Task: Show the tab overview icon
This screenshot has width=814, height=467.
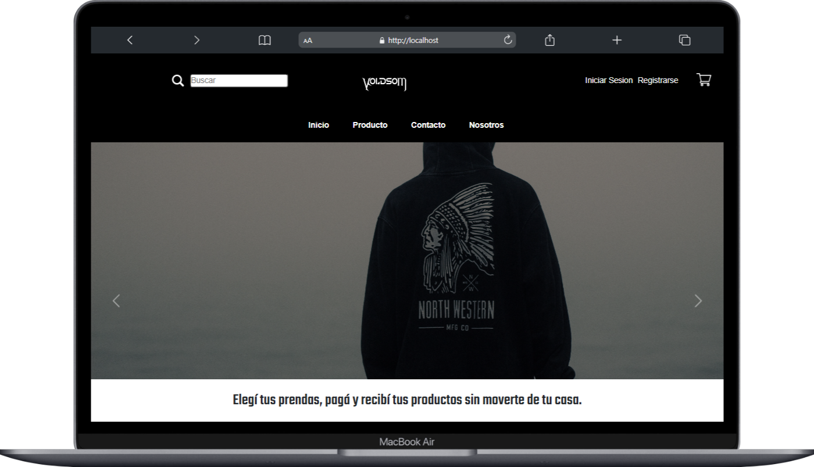Action: tap(684, 40)
